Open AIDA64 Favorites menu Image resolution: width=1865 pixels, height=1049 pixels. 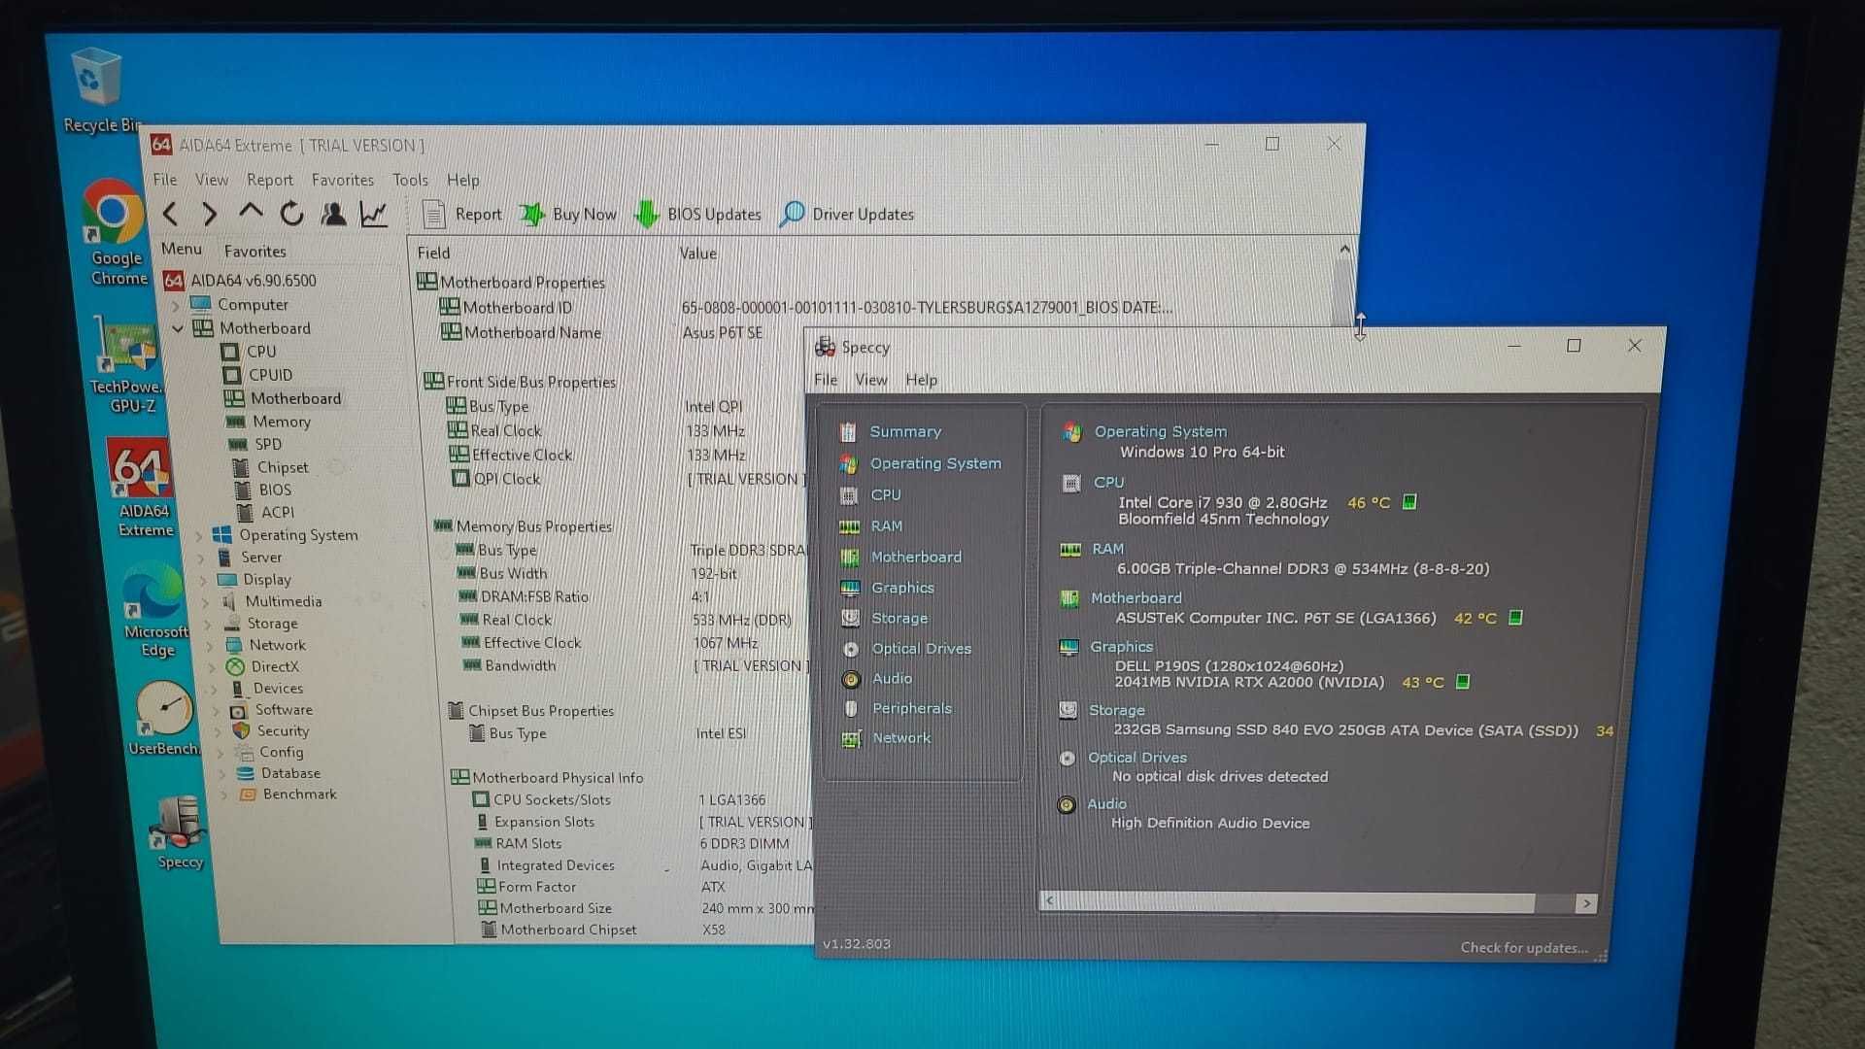343,180
